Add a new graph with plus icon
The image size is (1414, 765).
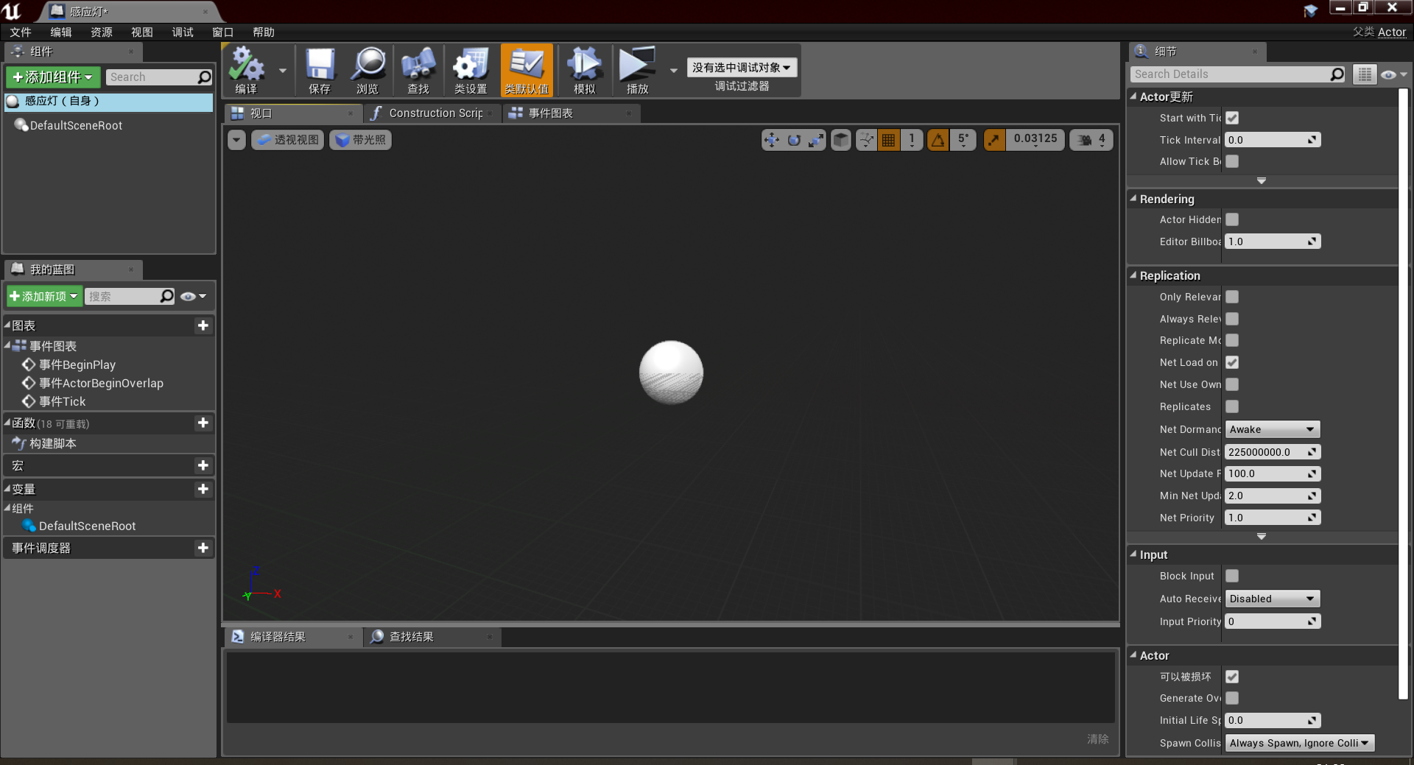(203, 325)
